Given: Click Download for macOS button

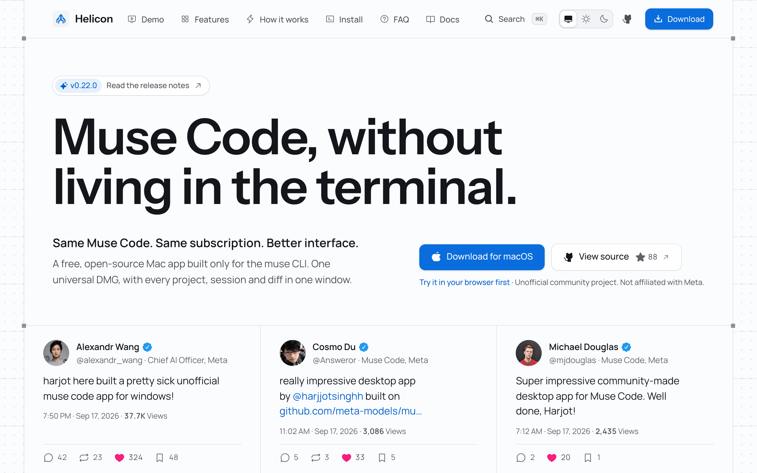Looking at the screenshot, I should coord(482,257).
